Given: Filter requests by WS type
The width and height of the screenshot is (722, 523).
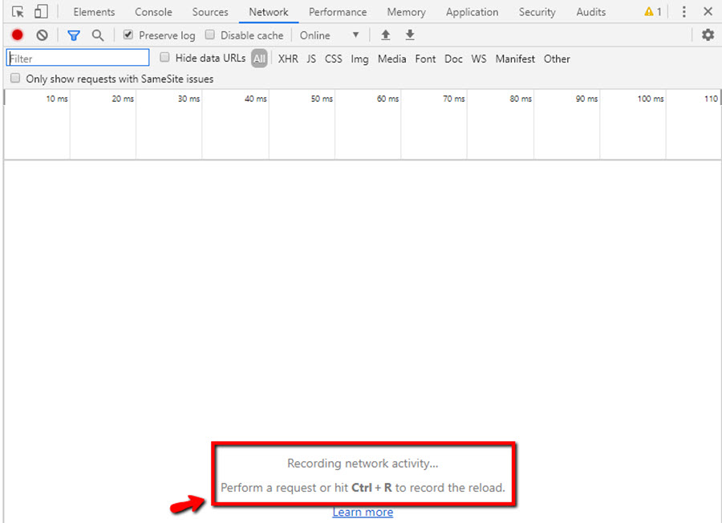Looking at the screenshot, I should point(478,59).
